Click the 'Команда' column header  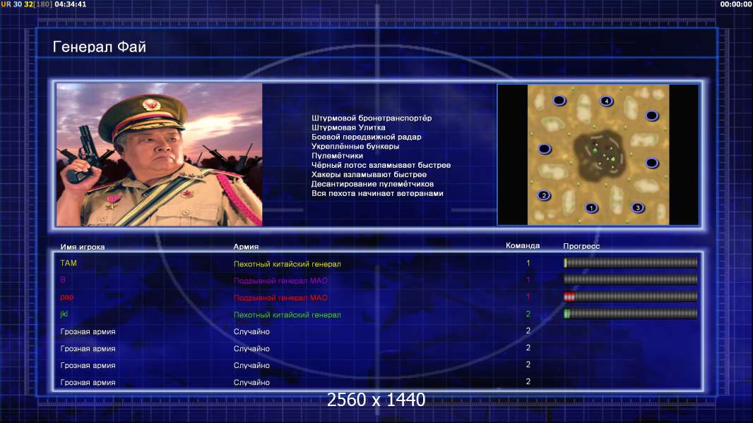523,245
